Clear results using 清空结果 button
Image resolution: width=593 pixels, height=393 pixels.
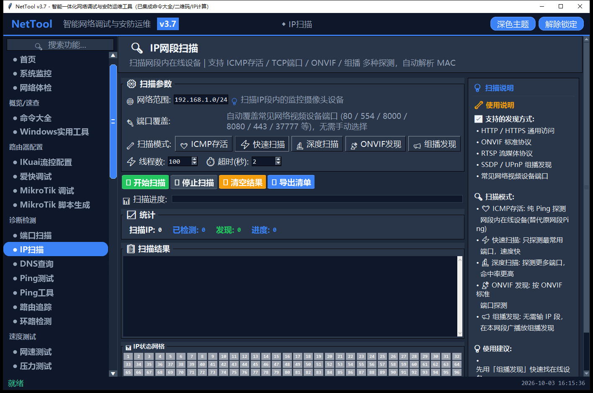pos(242,182)
